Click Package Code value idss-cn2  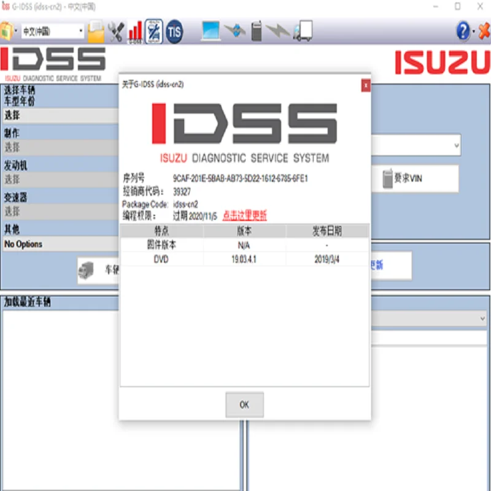(186, 204)
